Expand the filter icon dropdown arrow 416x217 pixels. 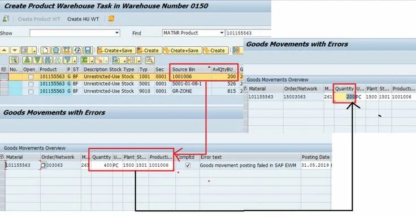[x=75, y=61]
